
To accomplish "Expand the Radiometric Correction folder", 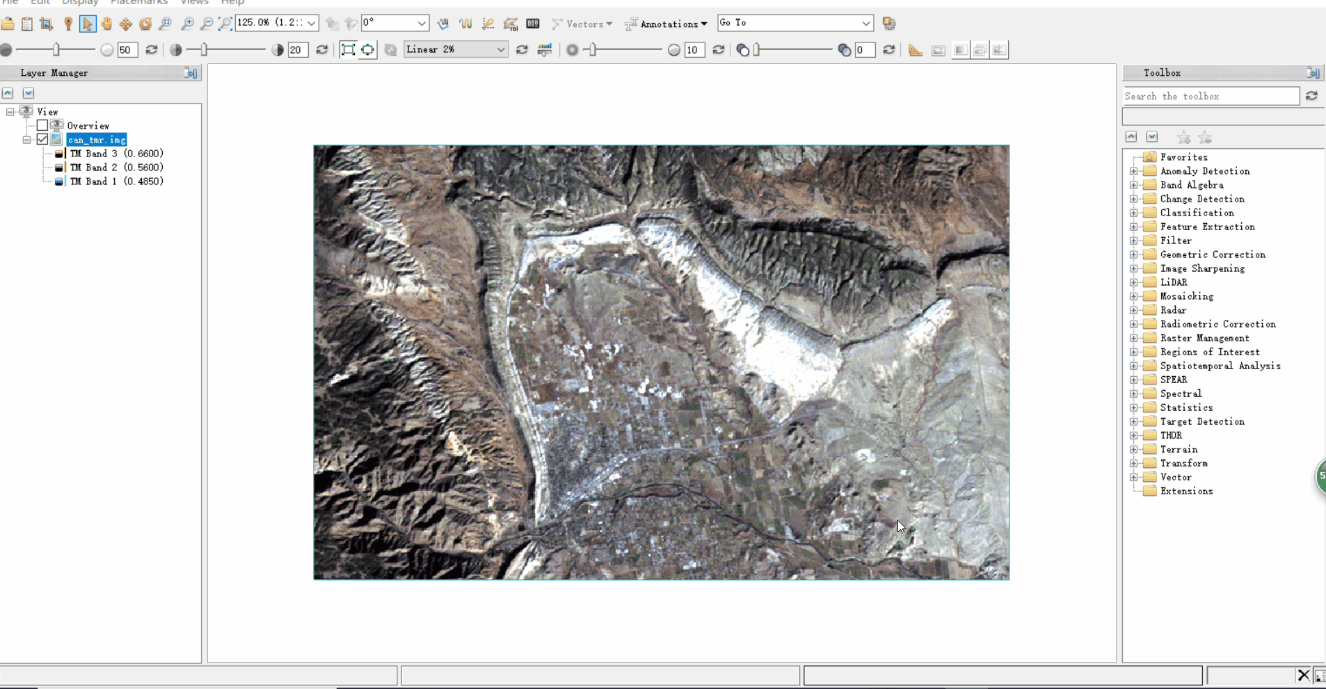I will tap(1134, 324).
